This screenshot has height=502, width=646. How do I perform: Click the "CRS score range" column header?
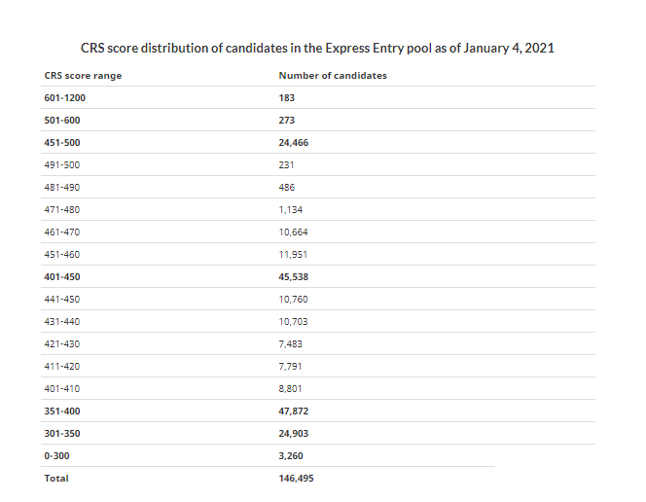83,76
